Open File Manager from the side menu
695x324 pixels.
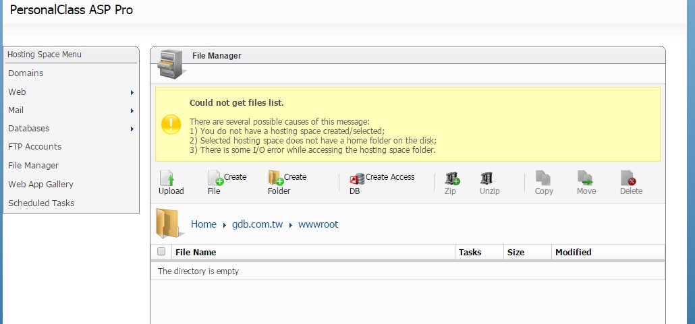(33, 166)
